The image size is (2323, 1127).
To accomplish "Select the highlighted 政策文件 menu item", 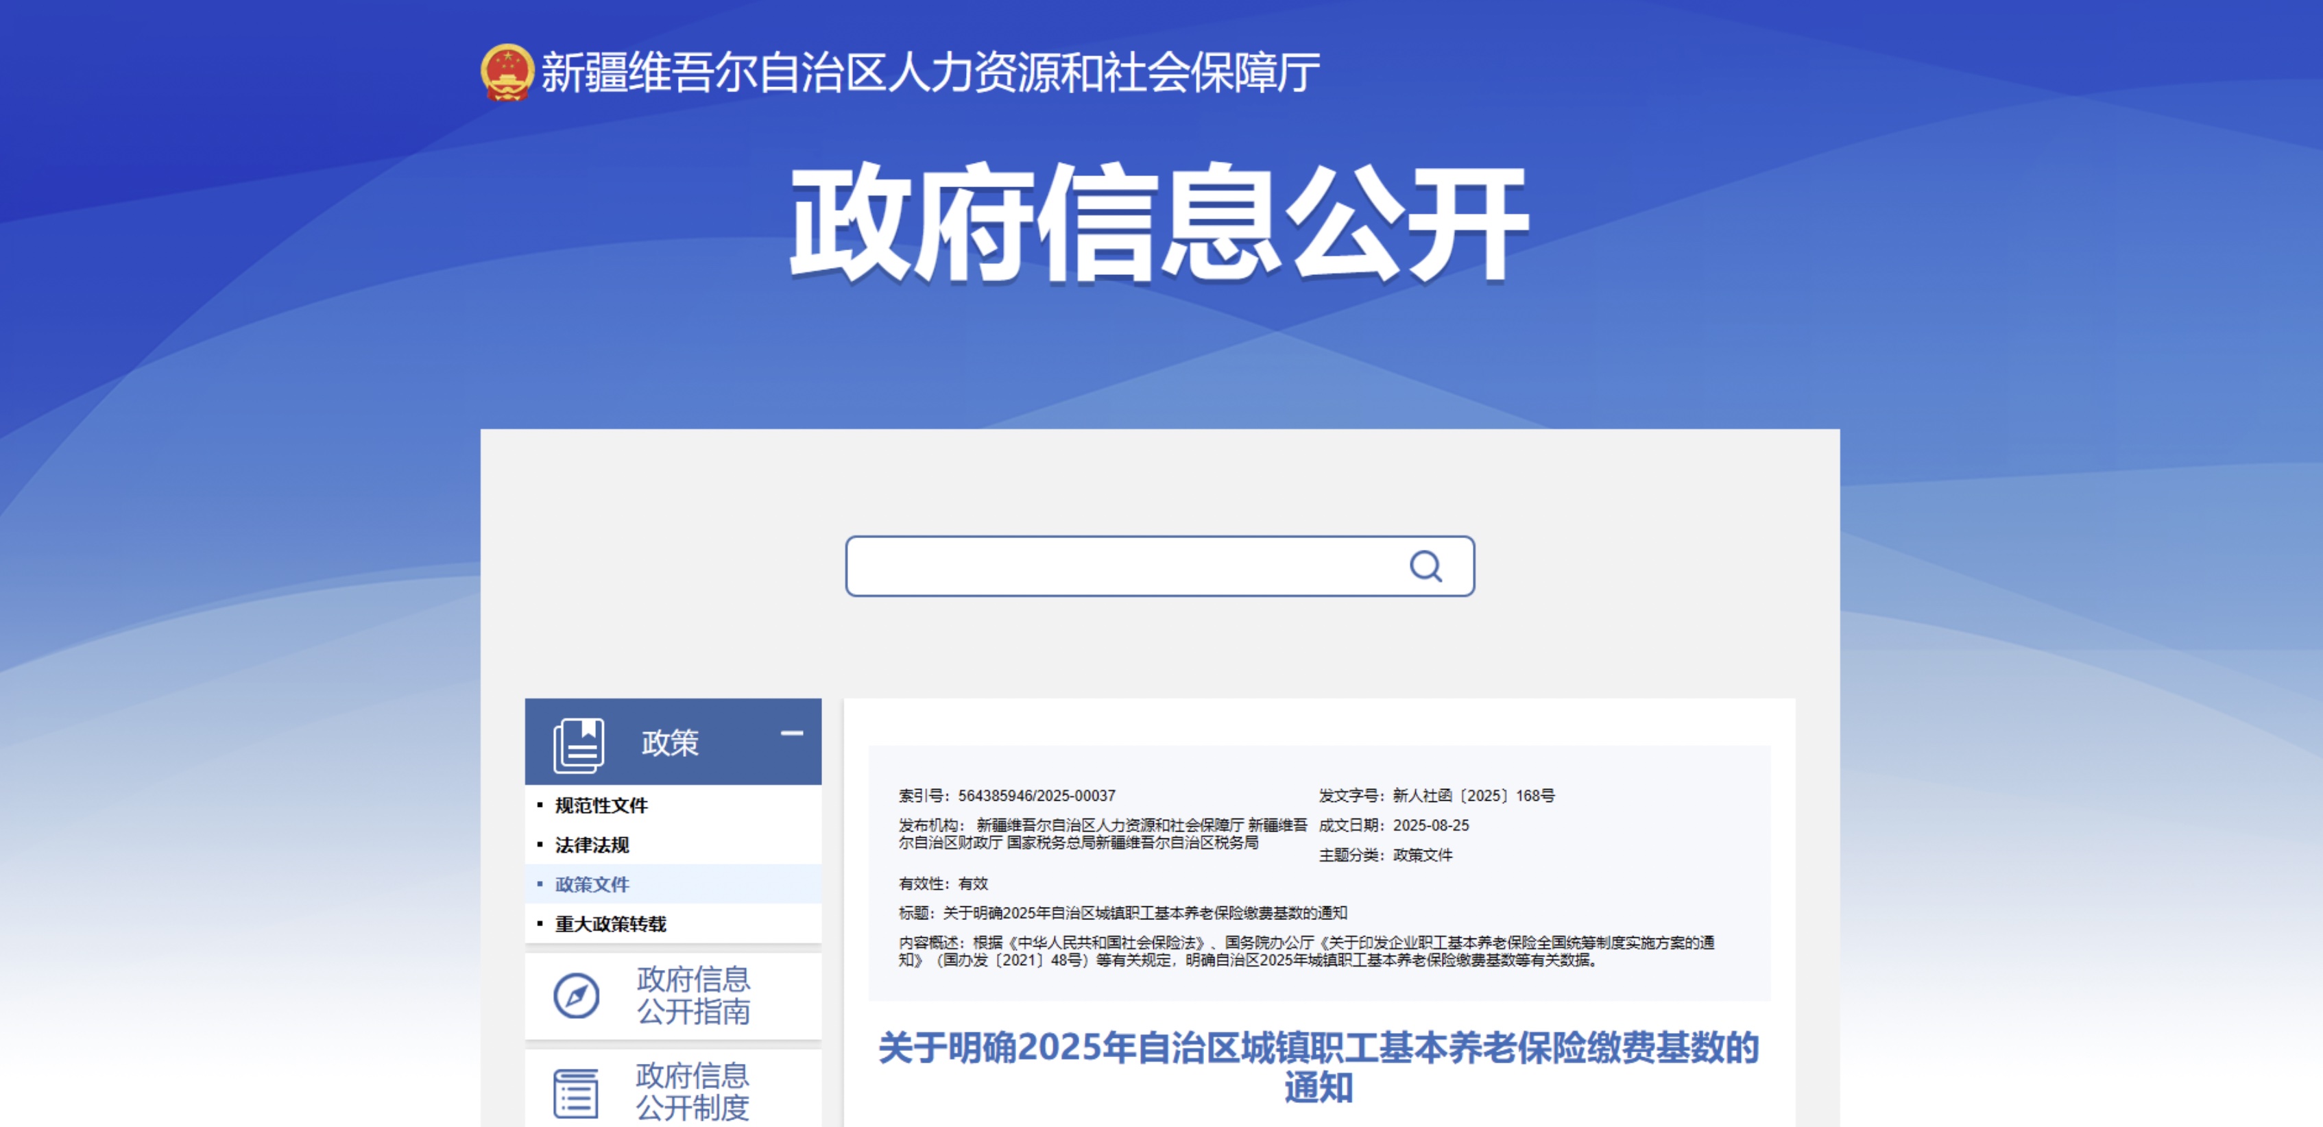I will coord(592,884).
